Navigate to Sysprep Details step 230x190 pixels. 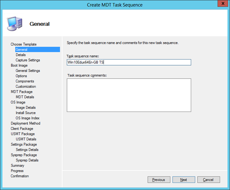tap(27, 160)
